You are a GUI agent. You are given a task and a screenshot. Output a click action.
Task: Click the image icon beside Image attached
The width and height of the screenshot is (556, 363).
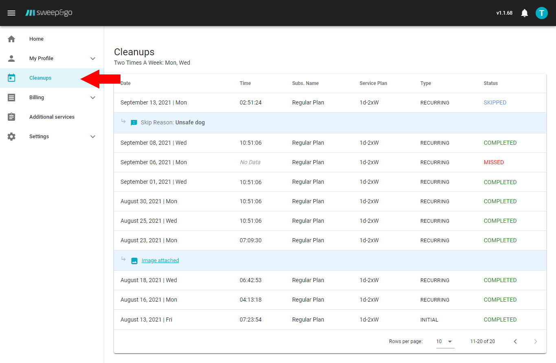[134, 261]
